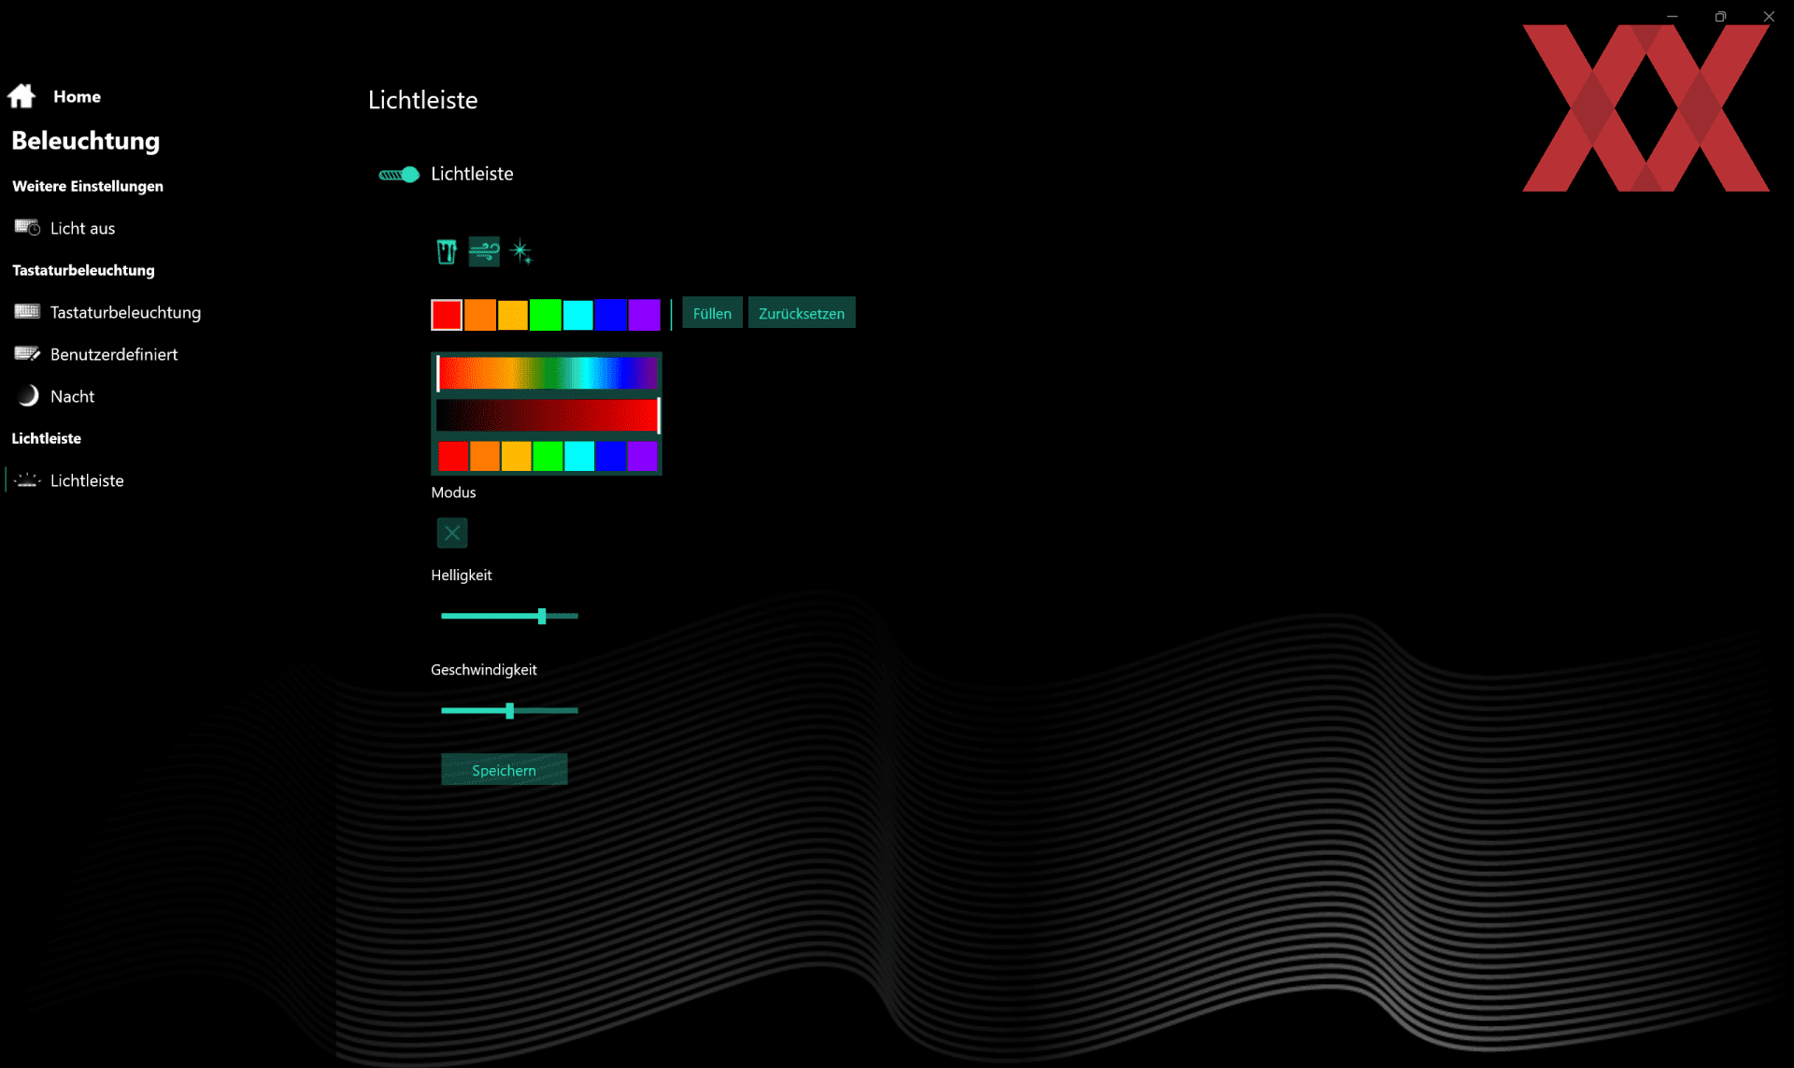The height and width of the screenshot is (1068, 1794).
Task: Click the Geschwindigkeit slider handle
Action: click(509, 710)
